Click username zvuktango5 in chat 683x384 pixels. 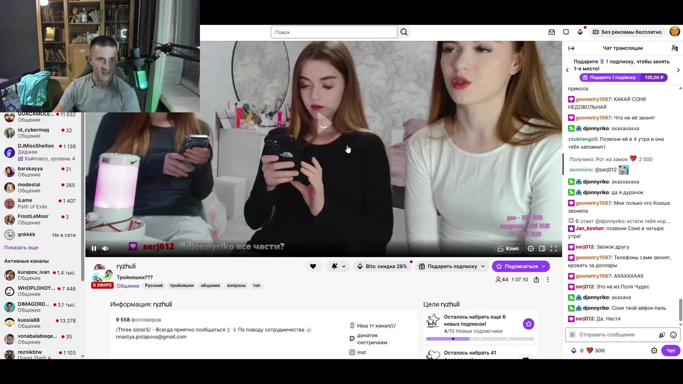click(583, 139)
